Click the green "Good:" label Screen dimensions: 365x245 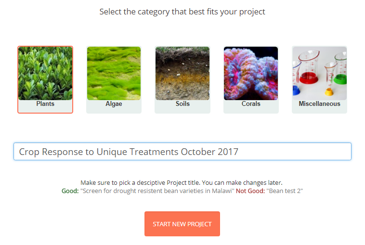coord(70,191)
